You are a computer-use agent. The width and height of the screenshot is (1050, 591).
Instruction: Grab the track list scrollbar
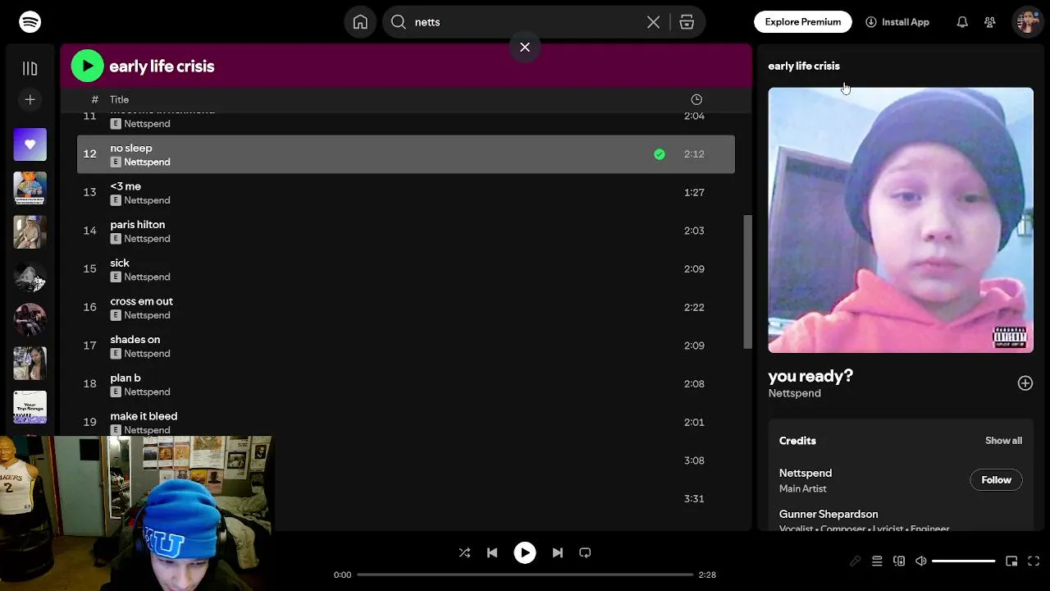click(x=747, y=282)
